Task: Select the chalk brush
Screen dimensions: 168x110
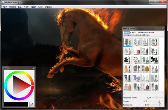Action: coord(137,78)
